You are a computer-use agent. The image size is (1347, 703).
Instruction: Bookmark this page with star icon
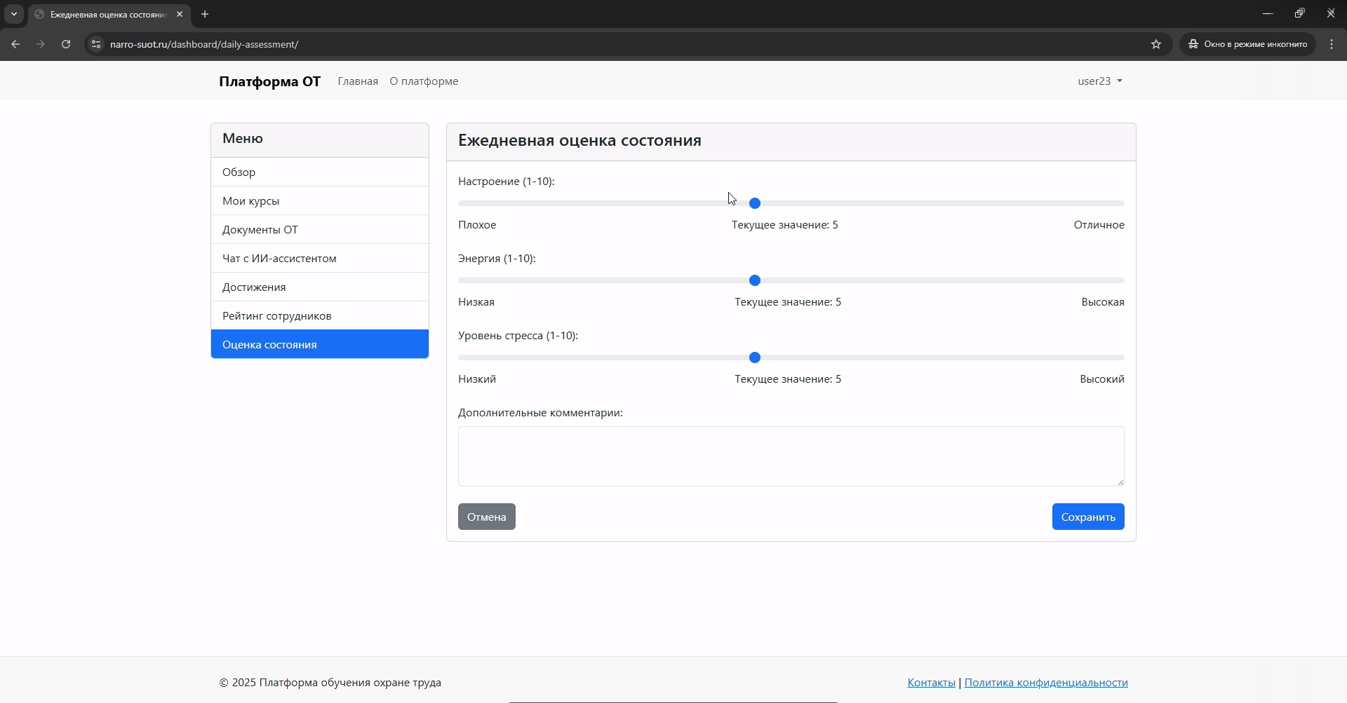tap(1156, 44)
